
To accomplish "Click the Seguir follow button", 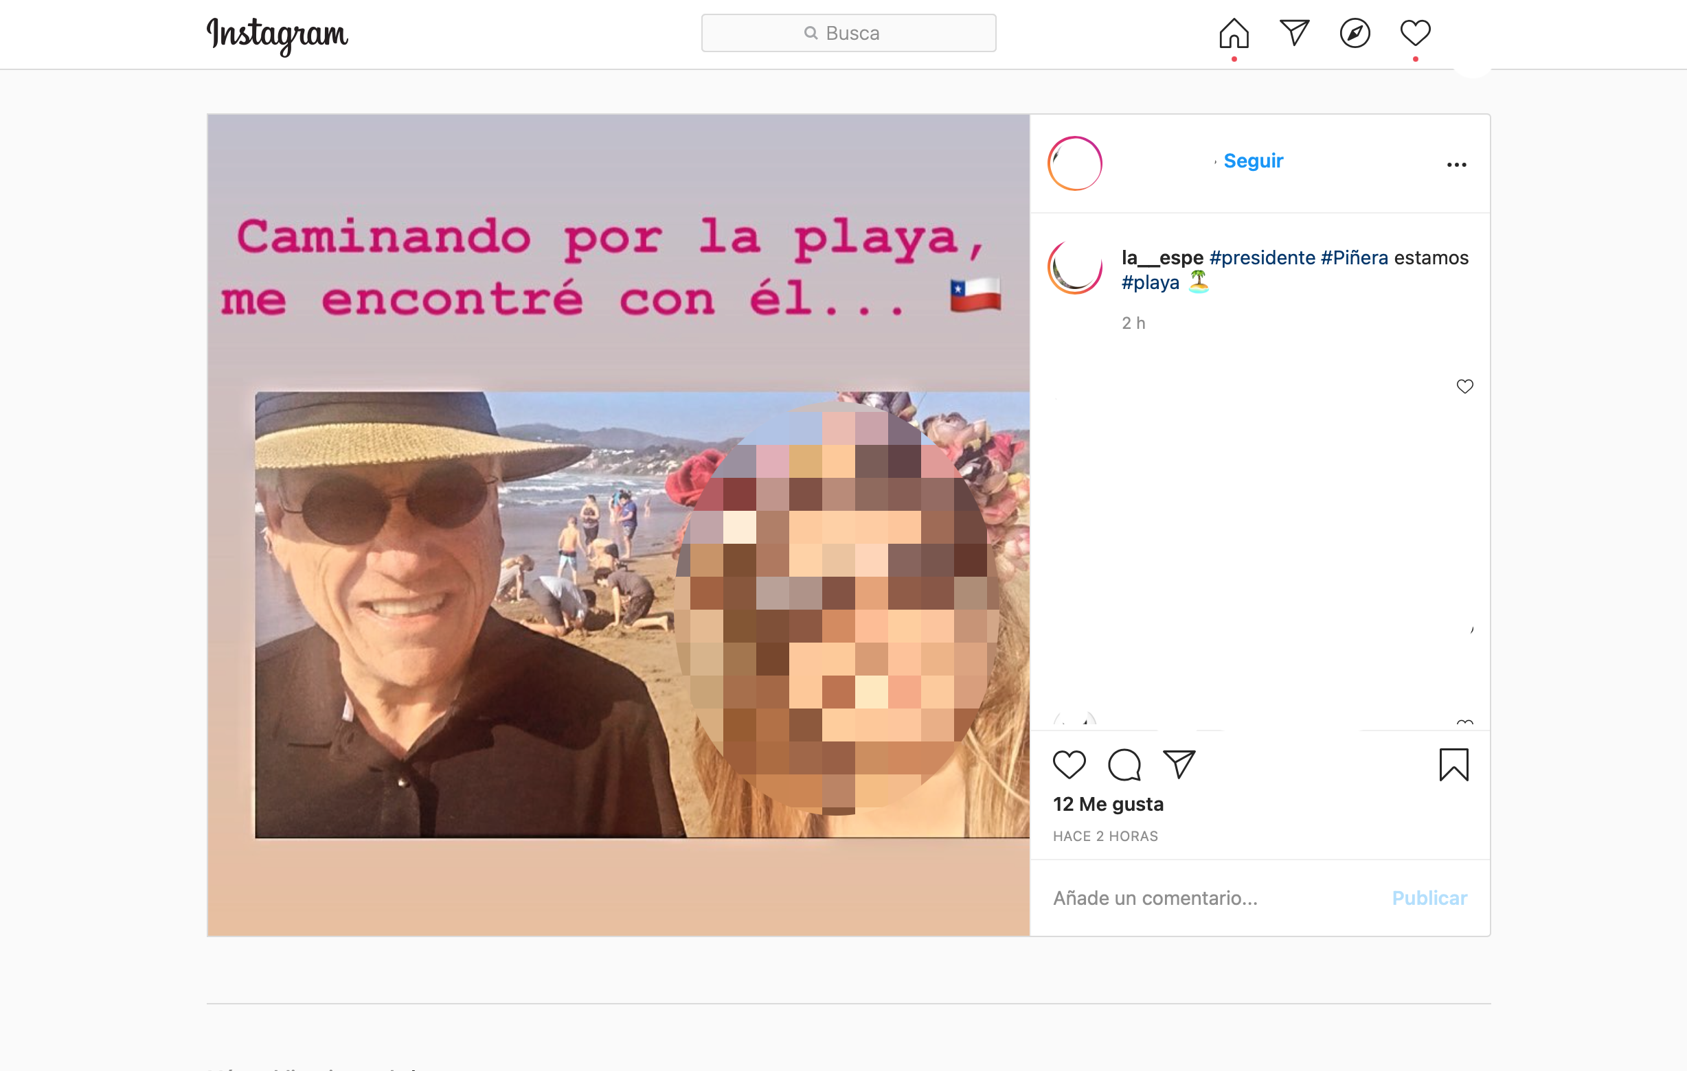I will click(1253, 161).
